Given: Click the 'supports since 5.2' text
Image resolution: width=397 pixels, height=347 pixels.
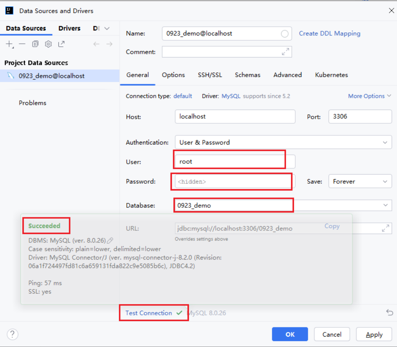Looking at the screenshot, I should pos(266,96).
